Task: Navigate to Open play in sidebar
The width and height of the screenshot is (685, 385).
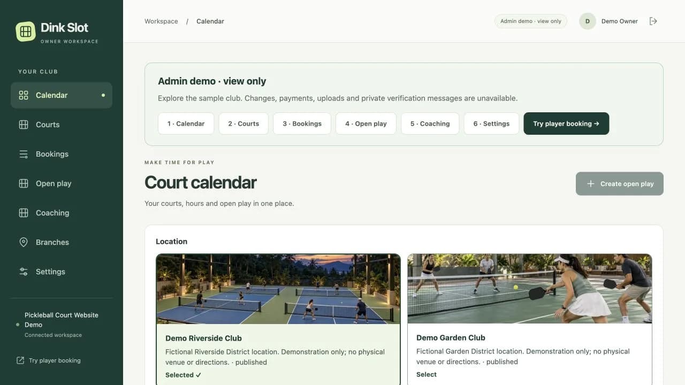Action: coord(62,183)
